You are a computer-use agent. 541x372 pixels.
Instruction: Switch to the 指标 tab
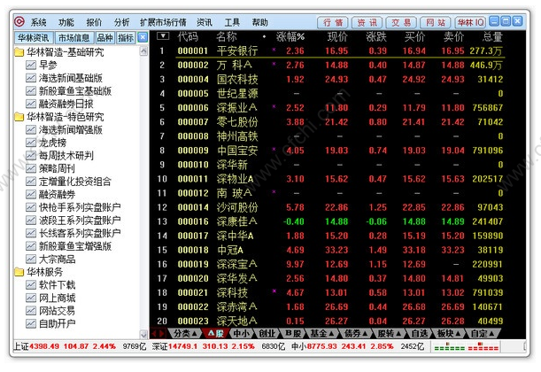coord(126,37)
